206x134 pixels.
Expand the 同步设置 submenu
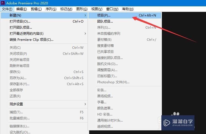[44, 104]
